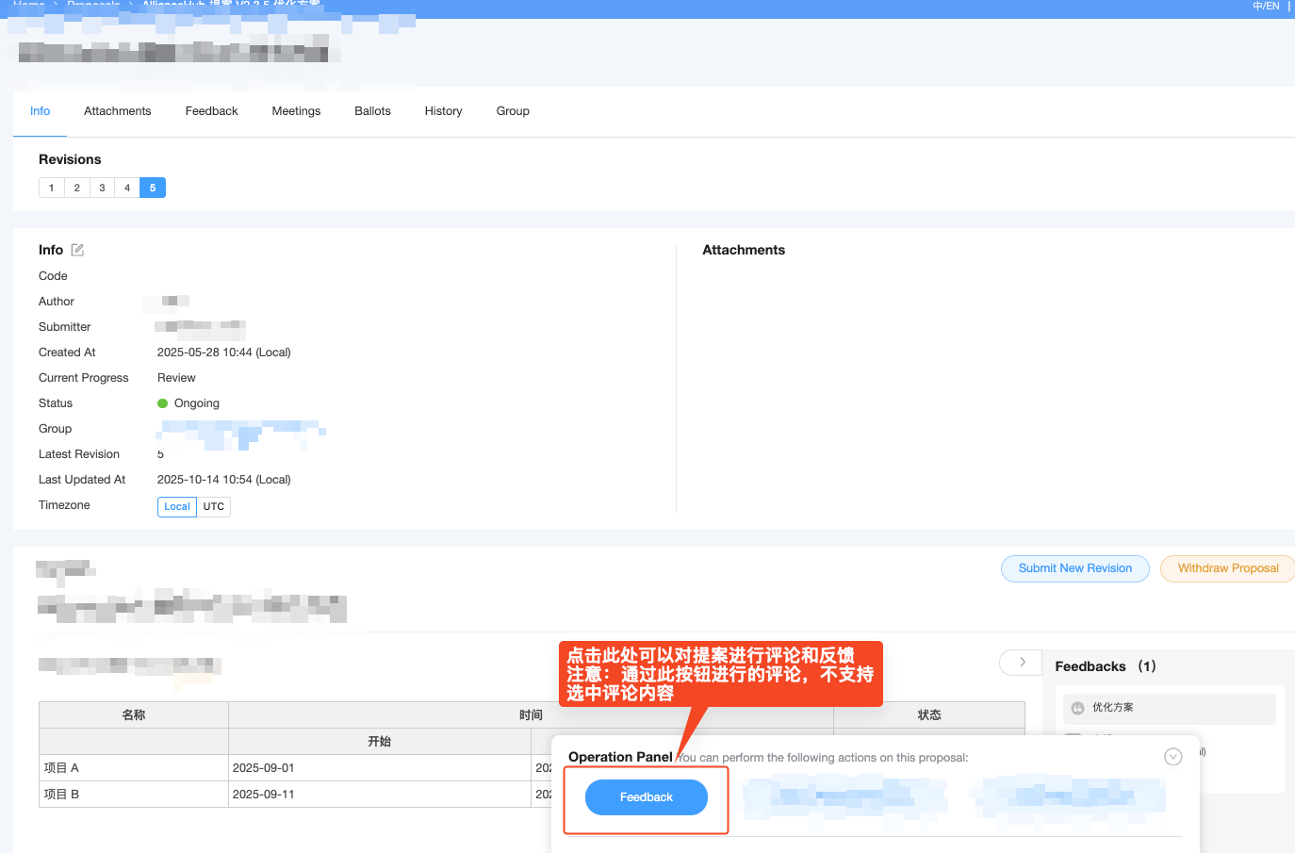Image resolution: width=1295 pixels, height=853 pixels.
Task: Select revision 1
Action: point(52,188)
